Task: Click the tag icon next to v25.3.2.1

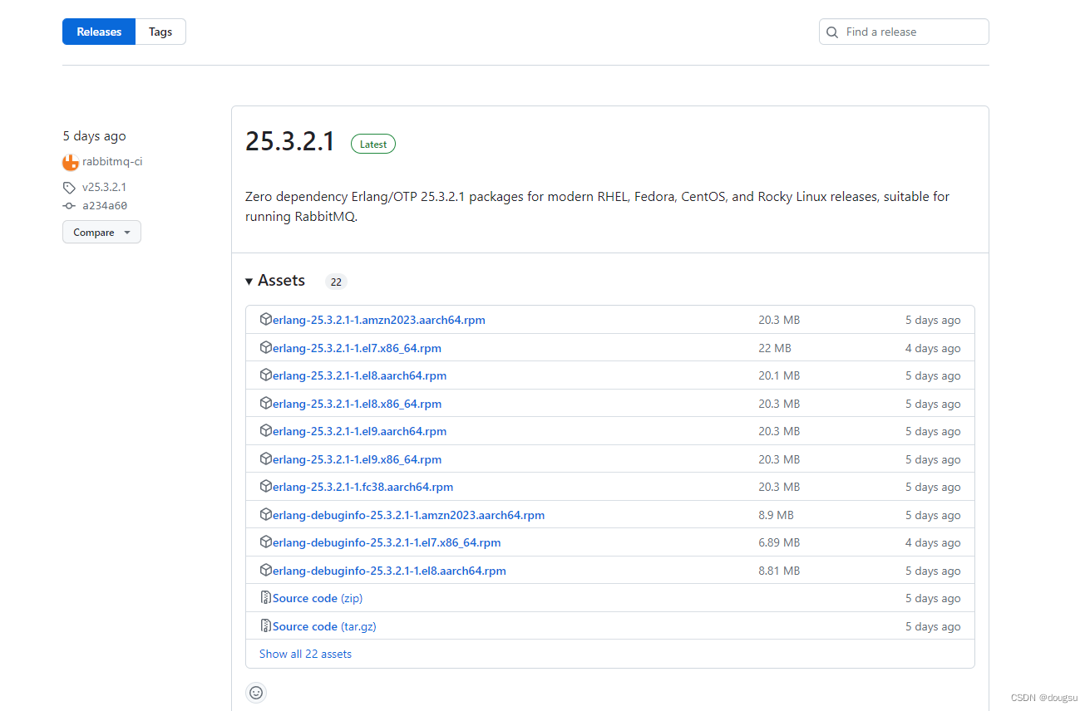Action: coord(69,188)
